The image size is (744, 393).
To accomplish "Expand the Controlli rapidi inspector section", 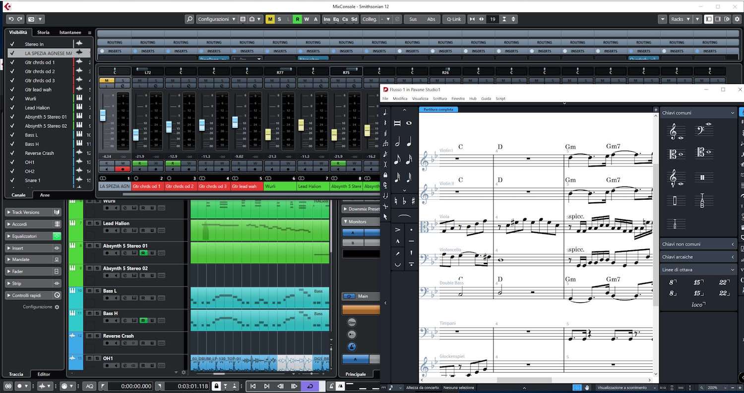I will (x=29, y=295).
